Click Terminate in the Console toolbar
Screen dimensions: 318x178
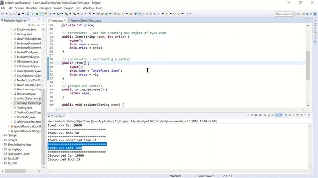pyautogui.click(x=252, y=115)
